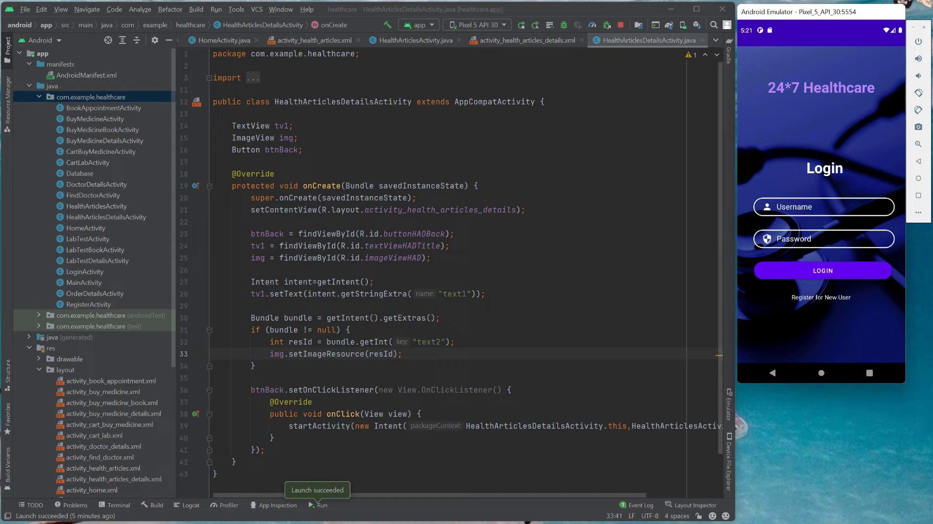
Task: Select HealthArticlesActivity in project tree
Action: [96, 205]
